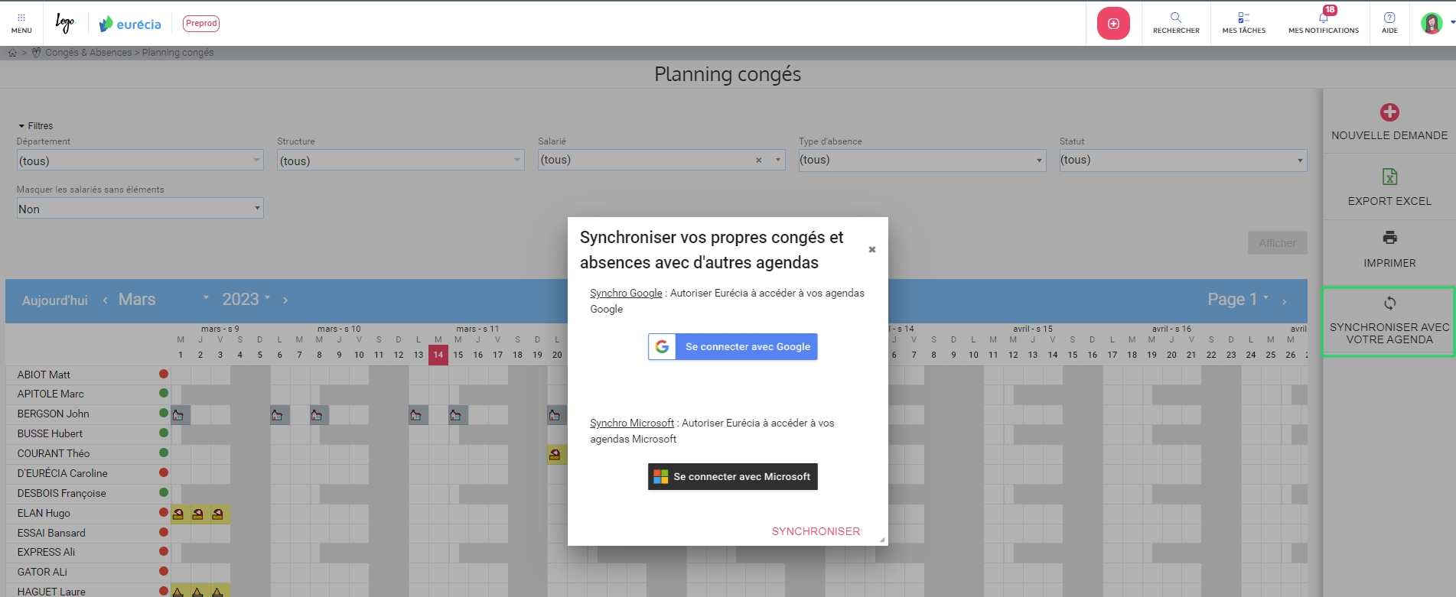The height and width of the screenshot is (597, 1456).
Task: Click the Synchro Google link
Action: tap(626, 293)
